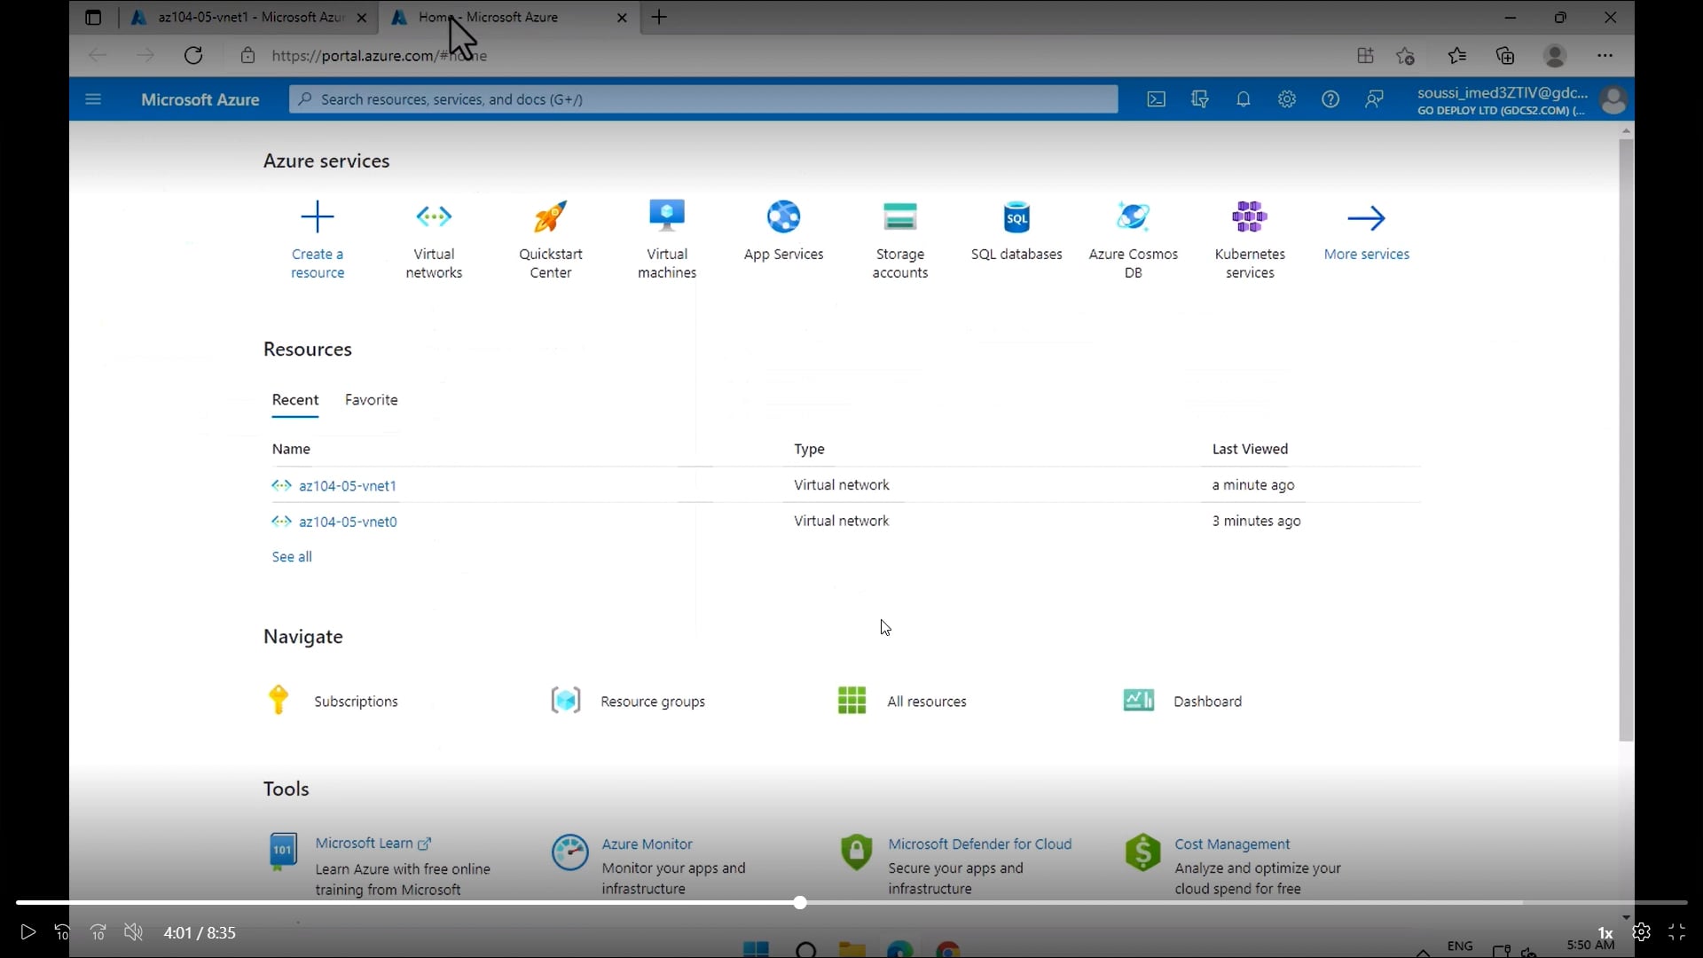1703x958 pixels.
Task: Open the Azure Cloud Shell
Action: [1156, 98]
